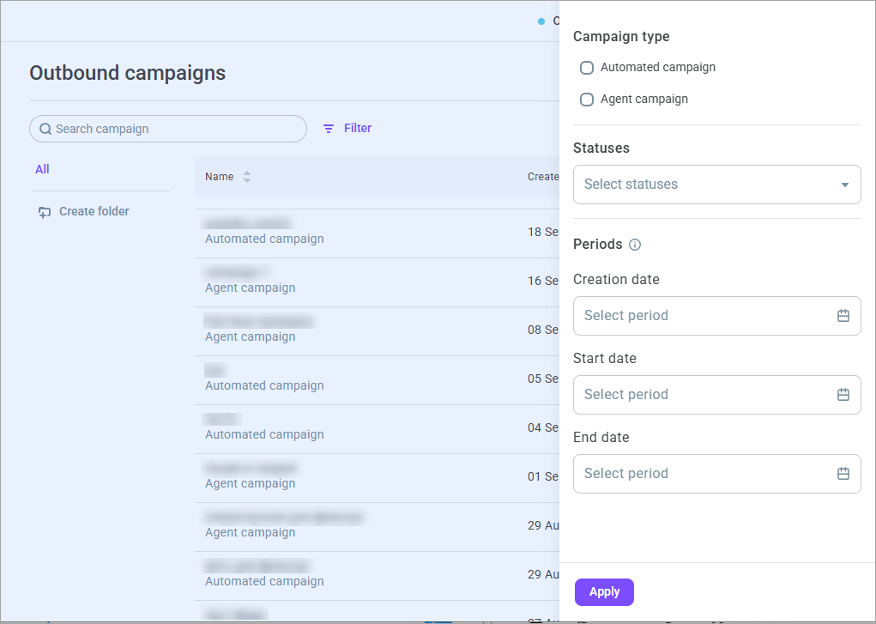Open the Creation date calendar icon
The image size is (876, 624).
click(843, 315)
